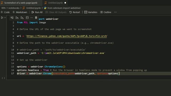Viewport: 171px width, 96px height.
Task: Click the 'url' variable on line 6
Action: (19, 36)
